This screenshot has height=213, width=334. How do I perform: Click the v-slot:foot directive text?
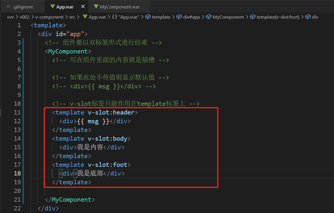107,164
